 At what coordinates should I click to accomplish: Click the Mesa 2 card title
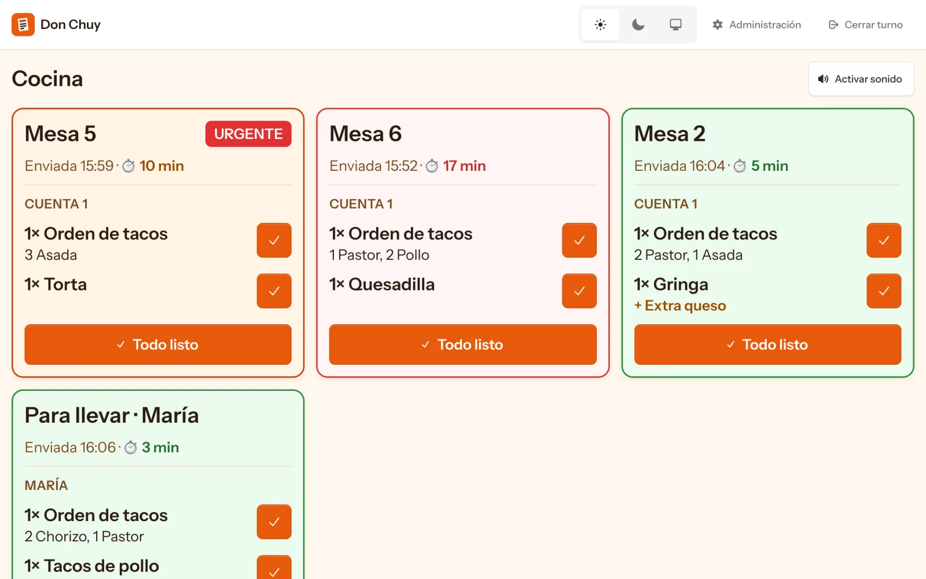[670, 134]
